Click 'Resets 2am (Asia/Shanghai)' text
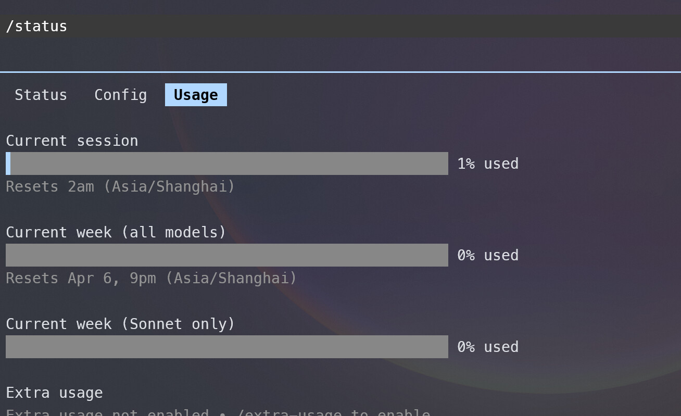The height and width of the screenshot is (416, 681). tap(120, 186)
